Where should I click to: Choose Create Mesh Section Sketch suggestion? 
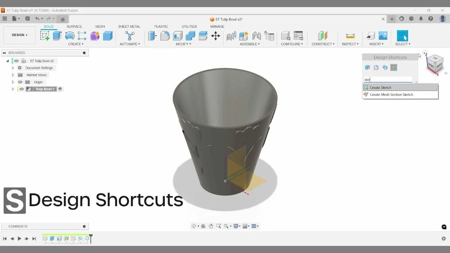pyautogui.click(x=391, y=94)
